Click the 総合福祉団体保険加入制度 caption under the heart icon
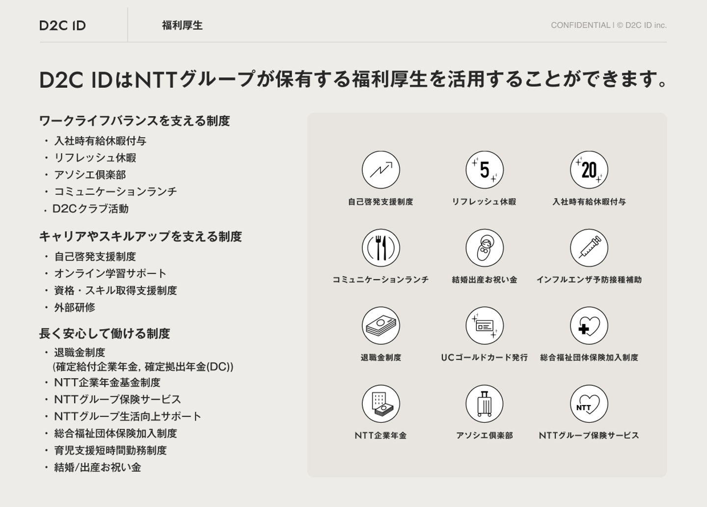 click(x=589, y=357)
